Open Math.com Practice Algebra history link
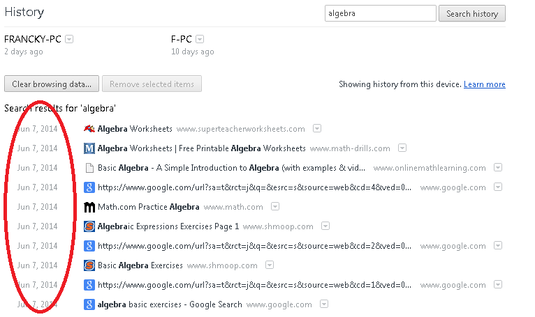 tap(148, 207)
